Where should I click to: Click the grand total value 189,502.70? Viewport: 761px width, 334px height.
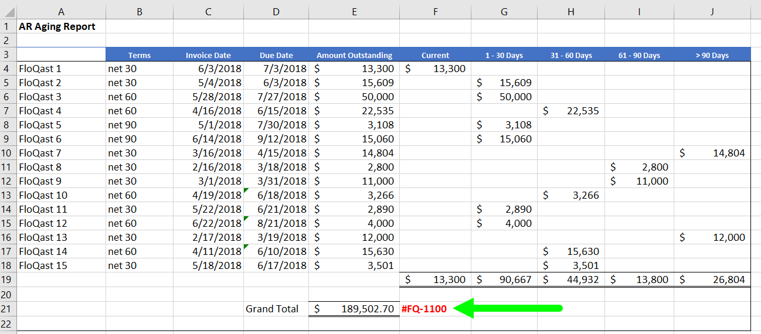click(x=354, y=309)
